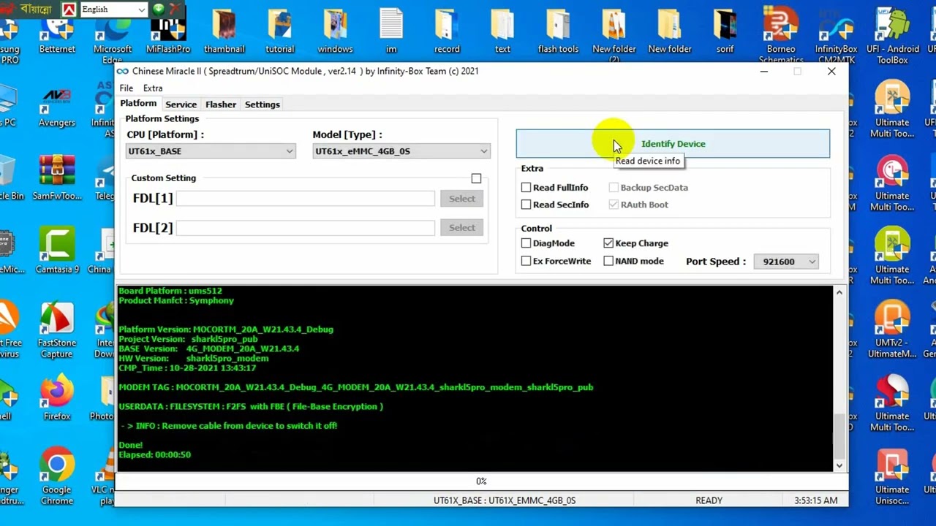Click the 'Elapsed: 00:00:50' log line
The height and width of the screenshot is (526, 936).
click(x=154, y=454)
